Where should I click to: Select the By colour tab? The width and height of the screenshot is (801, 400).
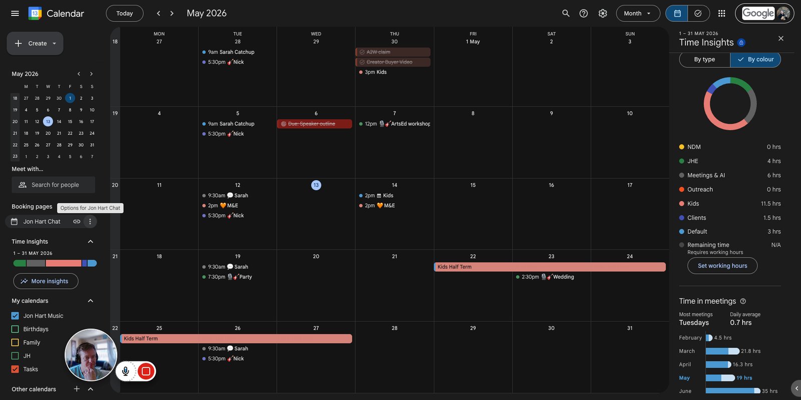tap(755, 60)
